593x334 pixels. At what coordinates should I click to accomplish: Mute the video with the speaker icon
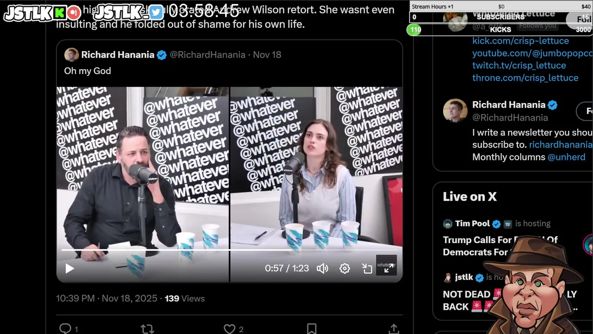pyautogui.click(x=322, y=269)
